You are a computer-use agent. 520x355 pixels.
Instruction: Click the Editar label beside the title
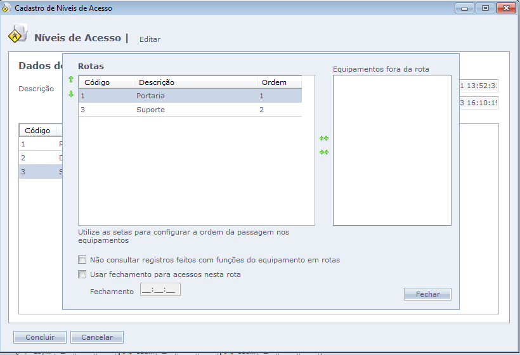(150, 39)
